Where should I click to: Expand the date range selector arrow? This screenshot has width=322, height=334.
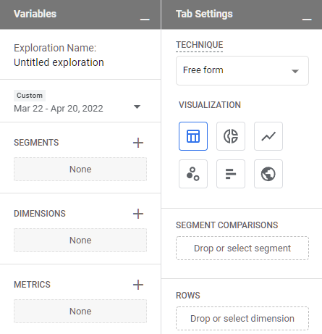coord(137,107)
